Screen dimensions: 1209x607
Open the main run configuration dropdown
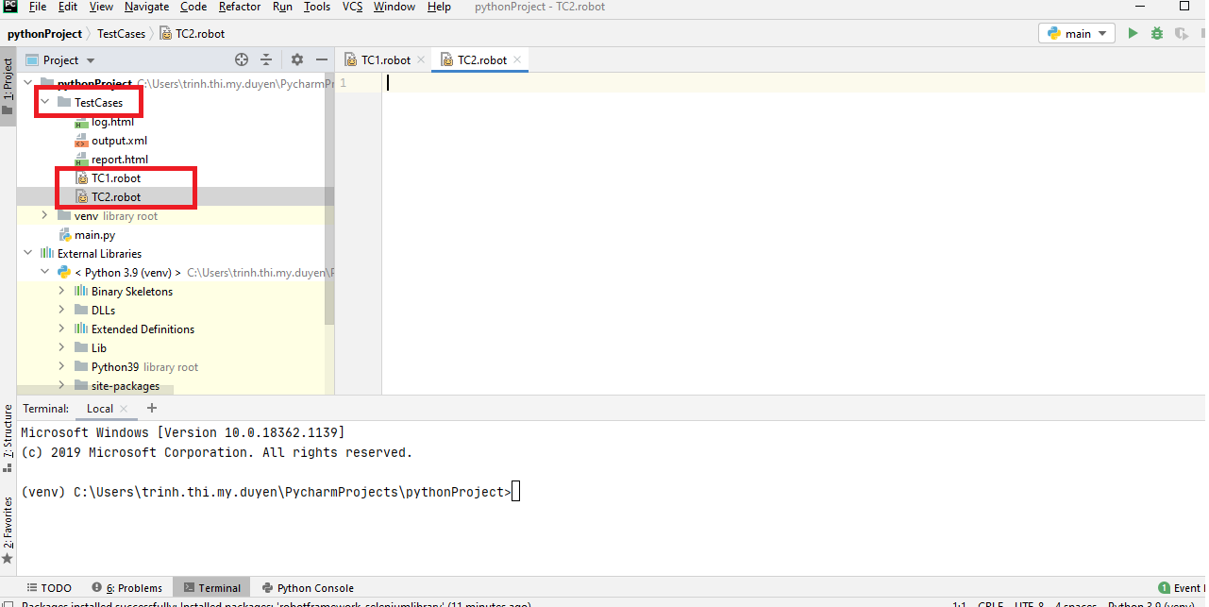[x=1077, y=33]
